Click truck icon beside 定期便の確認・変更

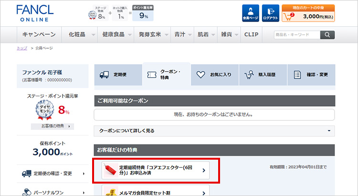coord(26,174)
